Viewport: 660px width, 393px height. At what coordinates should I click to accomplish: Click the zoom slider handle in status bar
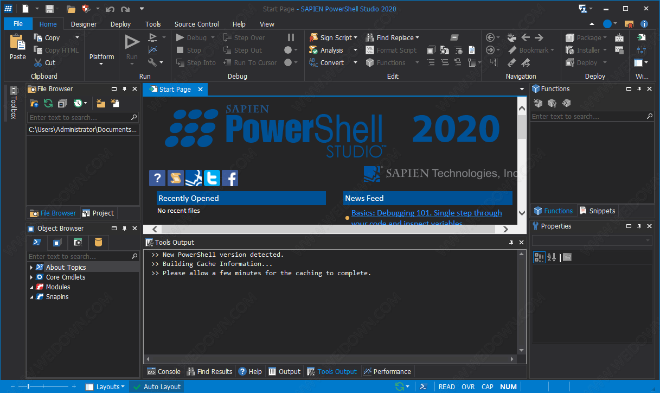(28, 386)
